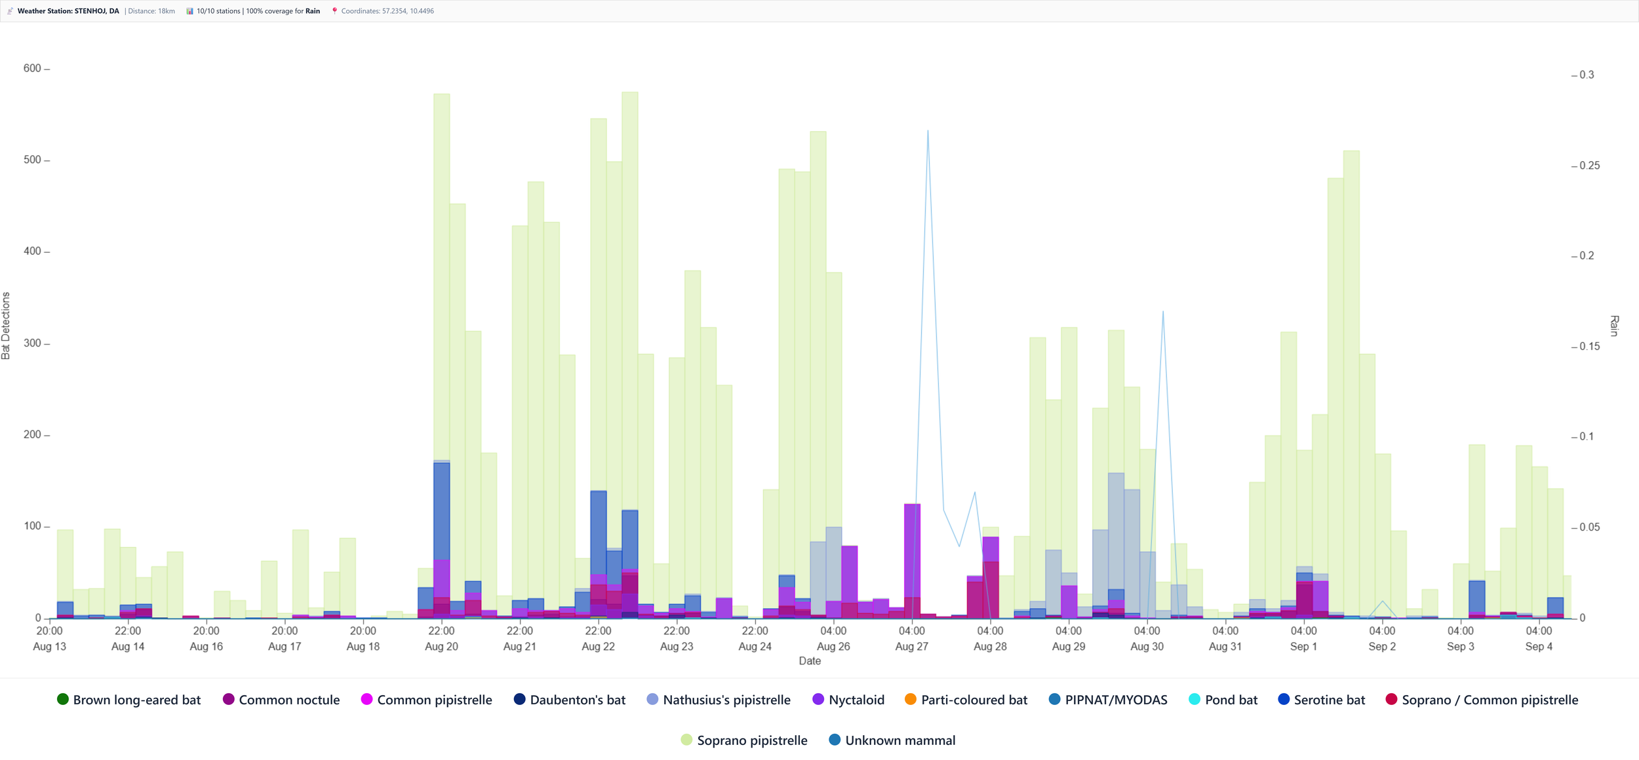The width and height of the screenshot is (1639, 760).
Task: Click the red pin coordinates icon
Action: 334,11
